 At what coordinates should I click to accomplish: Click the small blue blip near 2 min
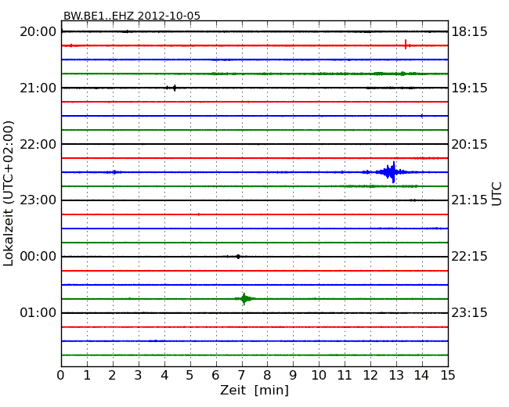pos(114,172)
